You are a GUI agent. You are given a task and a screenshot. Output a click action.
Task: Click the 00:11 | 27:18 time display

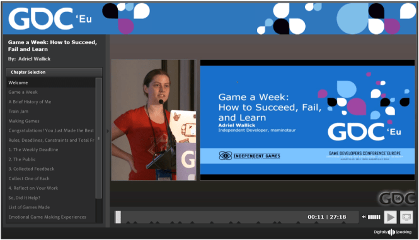(326, 217)
